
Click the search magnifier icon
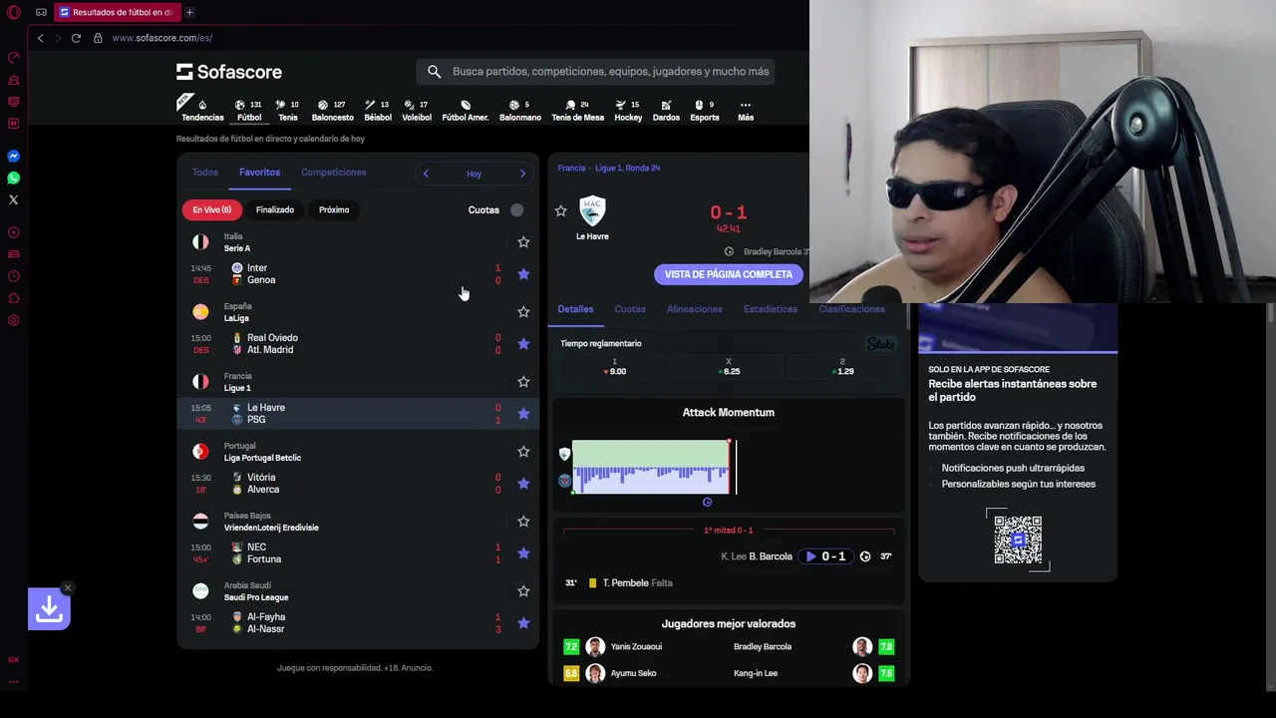coord(434,72)
